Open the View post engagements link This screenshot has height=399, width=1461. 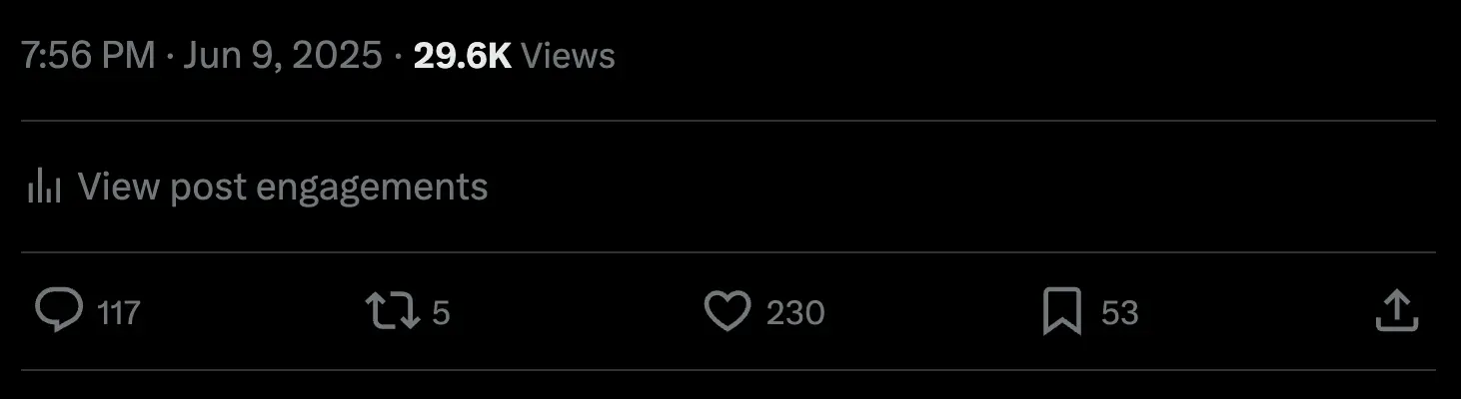pos(283,187)
